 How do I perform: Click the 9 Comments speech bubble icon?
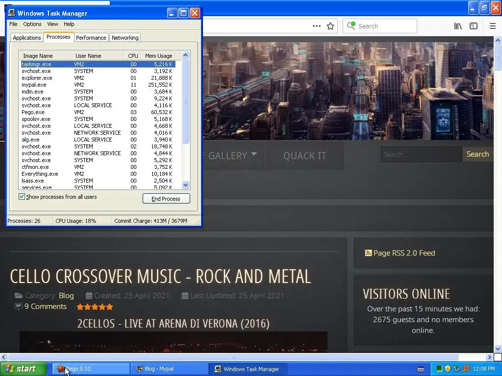click(x=19, y=306)
